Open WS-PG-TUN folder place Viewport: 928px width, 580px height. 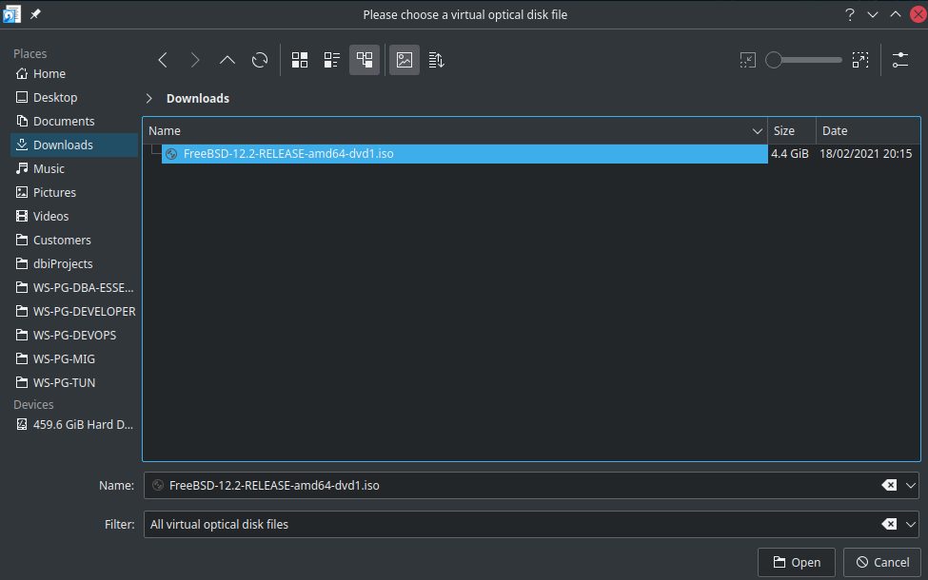pos(74,382)
